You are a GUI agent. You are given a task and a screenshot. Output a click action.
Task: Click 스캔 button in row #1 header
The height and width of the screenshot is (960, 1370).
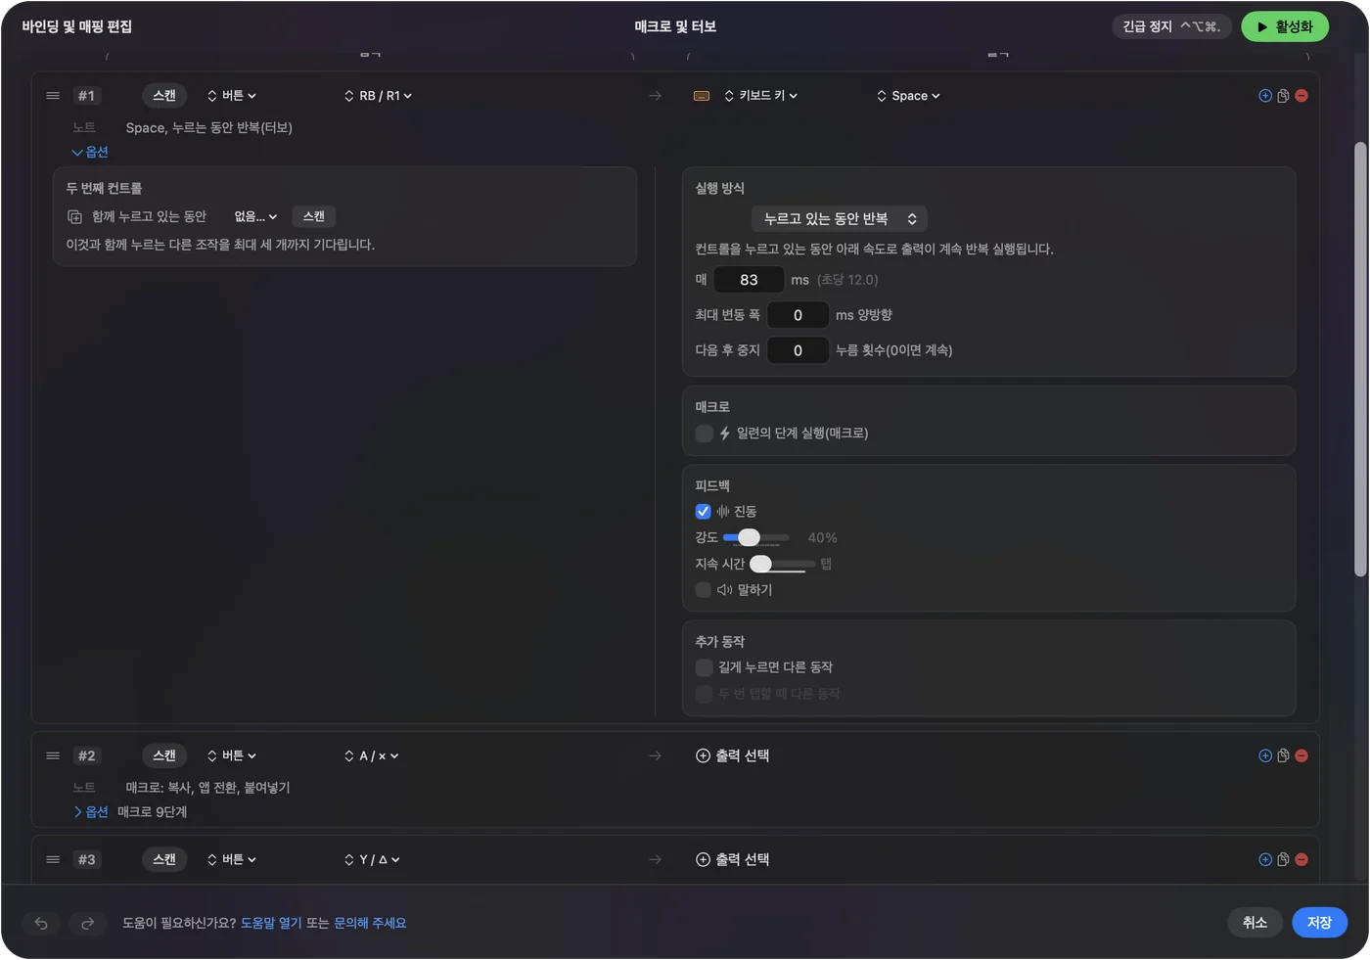point(164,96)
